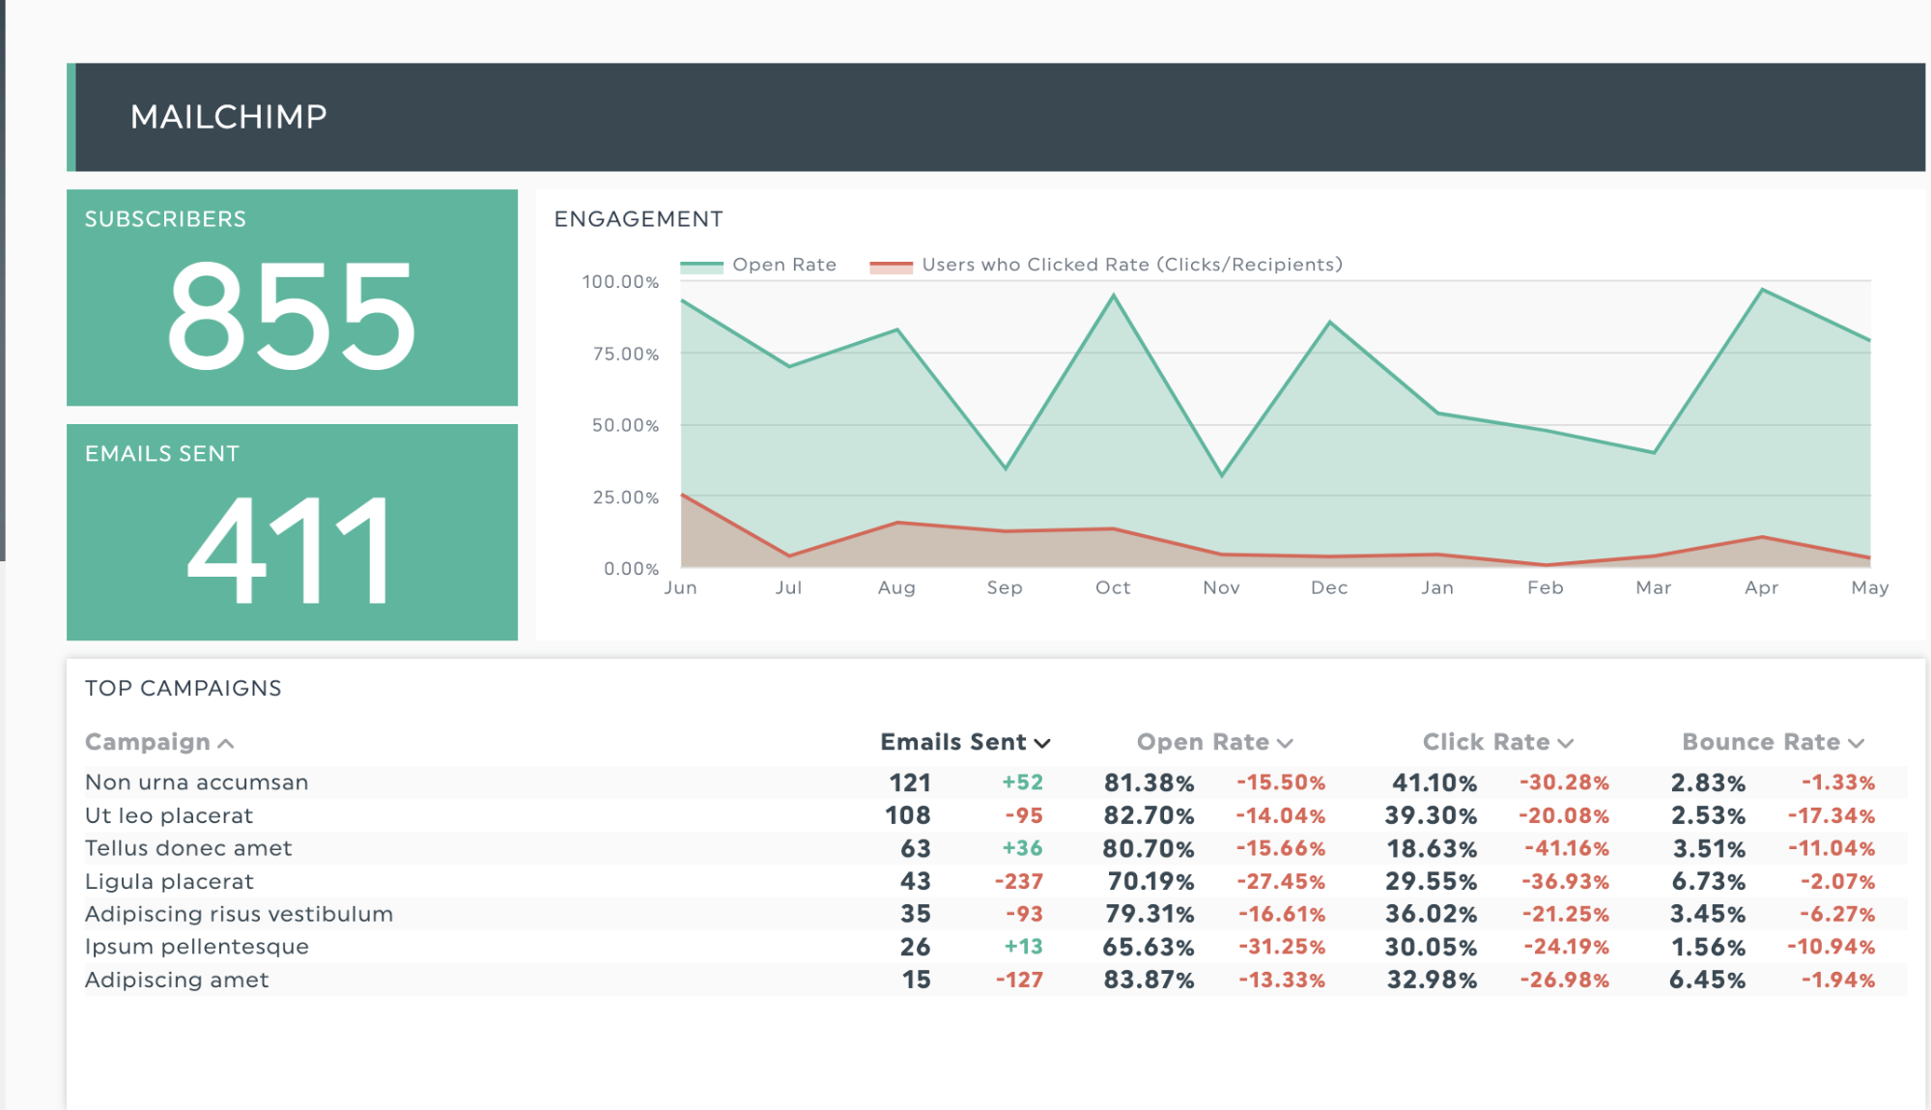Click the TOP CAMPAIGNS table title

tap(184, 688)
